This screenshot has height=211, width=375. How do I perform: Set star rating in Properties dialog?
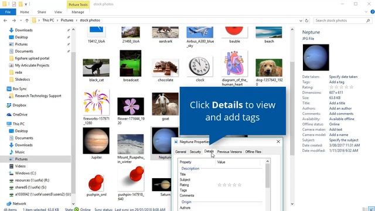click(230, 185)
